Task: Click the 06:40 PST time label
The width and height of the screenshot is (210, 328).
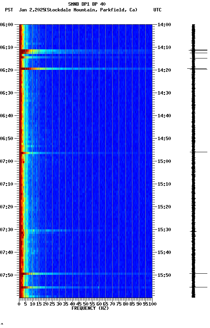Action: (6, 116)
